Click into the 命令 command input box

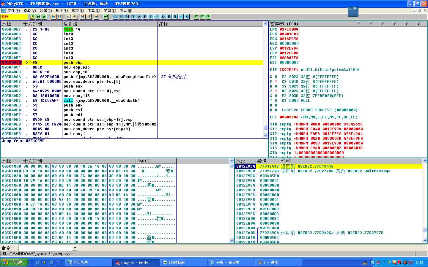[x=45, y=248]
